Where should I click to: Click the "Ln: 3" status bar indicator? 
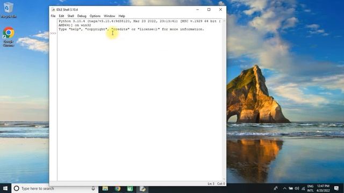coord(211,183)
